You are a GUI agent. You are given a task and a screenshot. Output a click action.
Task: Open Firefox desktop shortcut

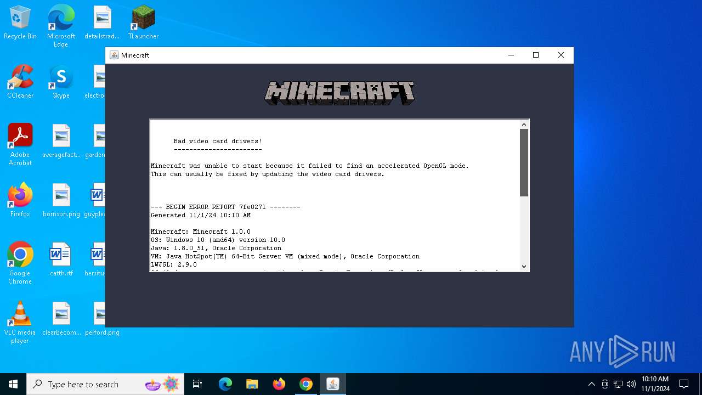pyautogui.click(x=20, y=200)
